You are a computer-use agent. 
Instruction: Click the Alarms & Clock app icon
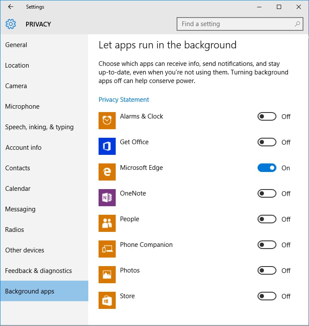(x=107, y=121)
